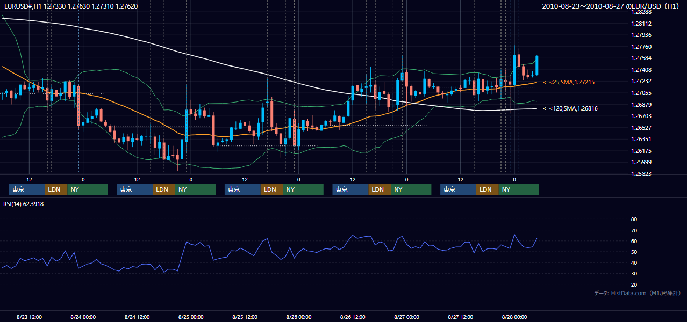The height and width of the screenshot is (322, 687).
Task: Click the 1.26175 price axis label
Action: pos(641,151)
